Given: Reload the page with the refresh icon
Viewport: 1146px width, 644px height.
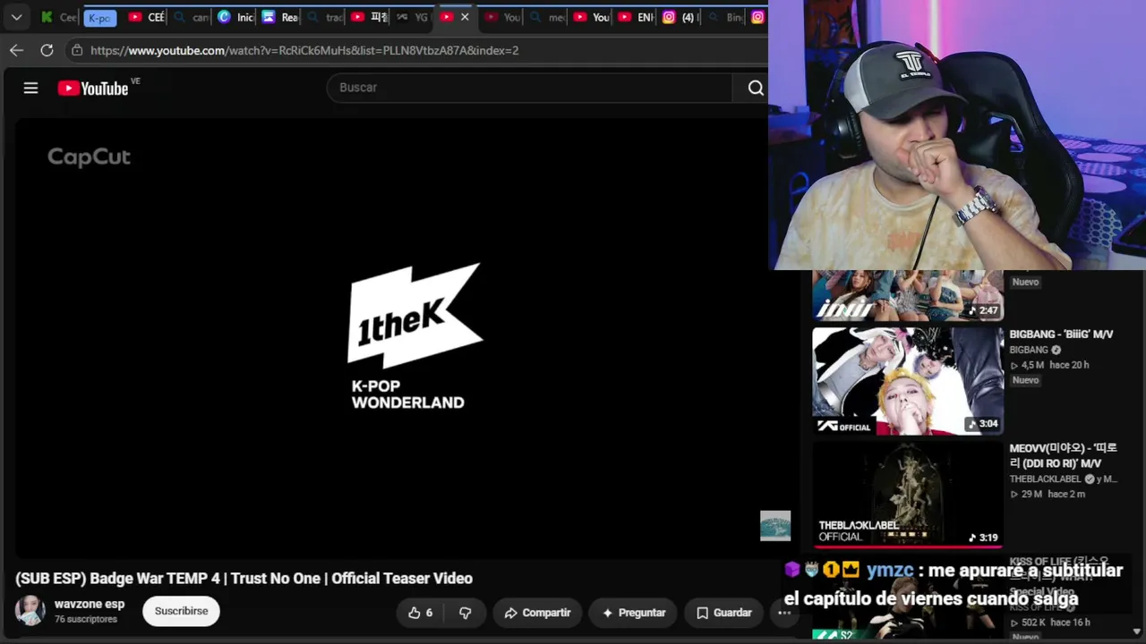Looking at the screenshot, I should [x=47, y=50].
